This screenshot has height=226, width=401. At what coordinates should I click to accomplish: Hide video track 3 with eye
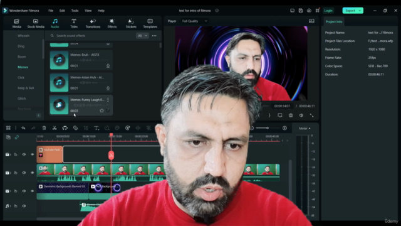point(32,154)
